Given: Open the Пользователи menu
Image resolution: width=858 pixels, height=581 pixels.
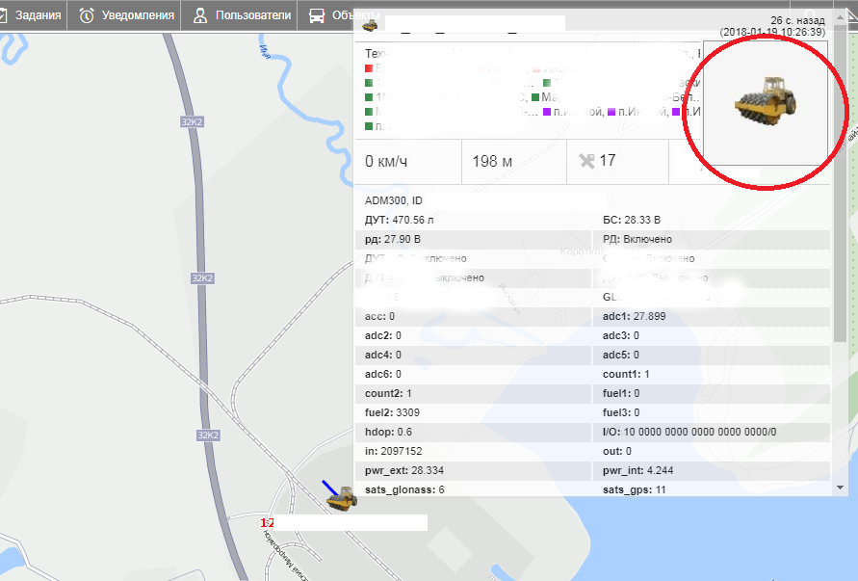Looking at the screenshot, I should click(x=242, y=15).
